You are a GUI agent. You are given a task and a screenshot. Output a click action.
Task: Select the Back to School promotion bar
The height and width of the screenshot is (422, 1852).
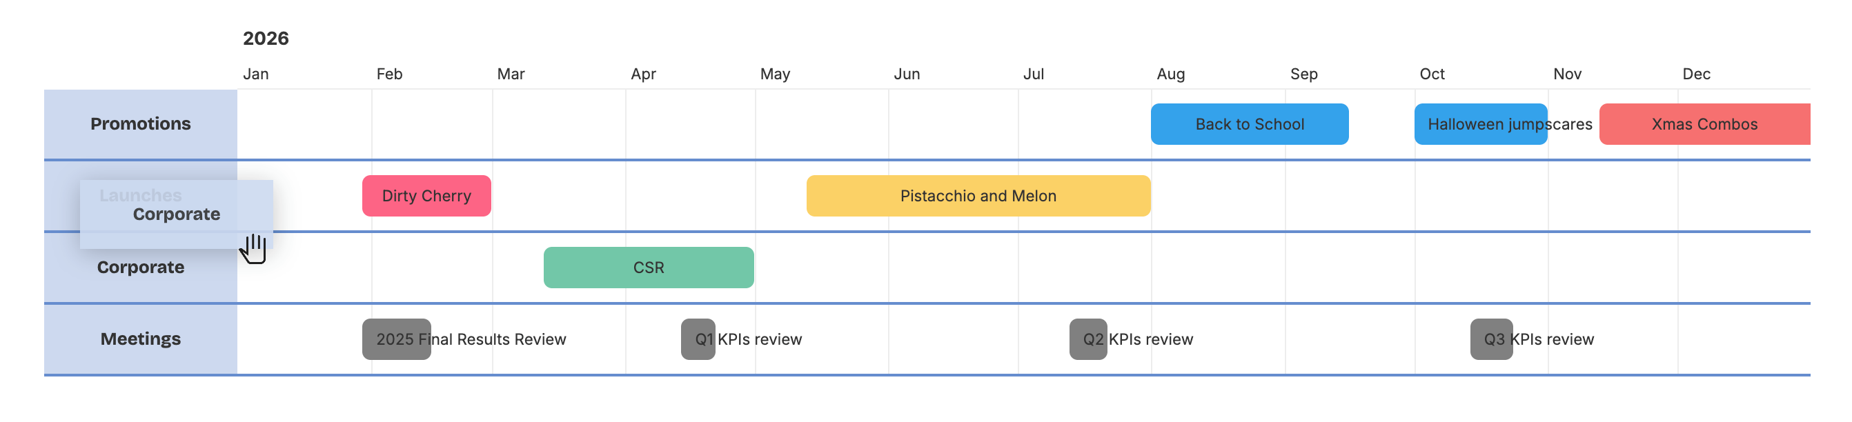click(1250, 123)
